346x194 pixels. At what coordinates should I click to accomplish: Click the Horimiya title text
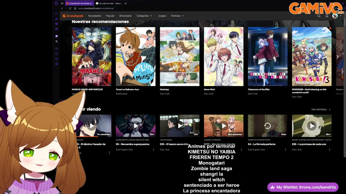pyautogui.click(x=164, y=89)
